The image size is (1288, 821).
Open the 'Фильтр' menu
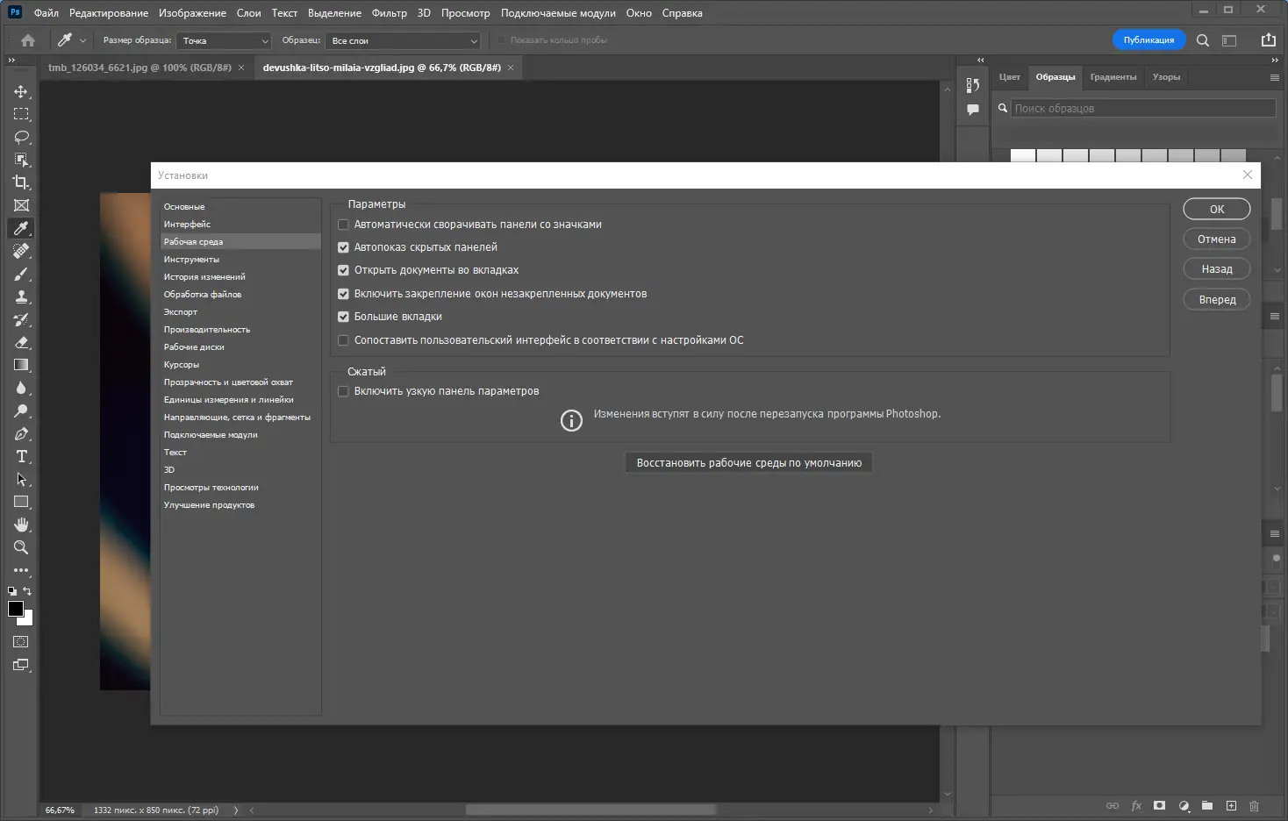pos(390,13)
